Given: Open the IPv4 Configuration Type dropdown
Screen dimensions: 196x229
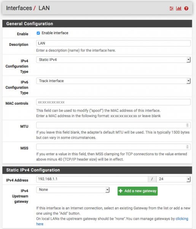Looking at the screenshot, I should click(113, 60).
